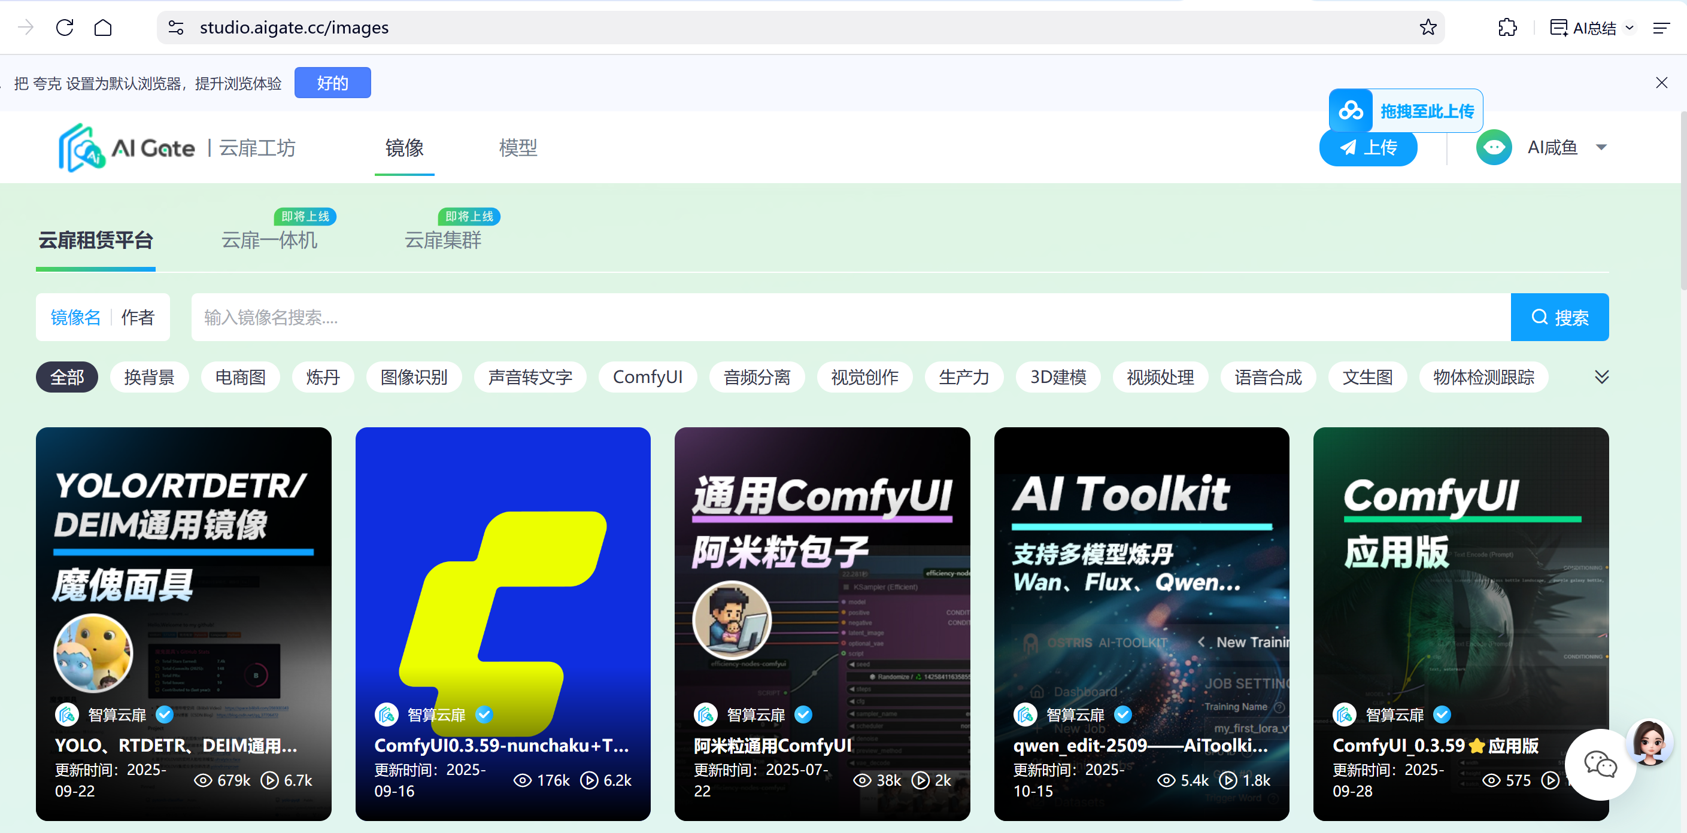Reload the page with the refresh icon

(65, 28)
